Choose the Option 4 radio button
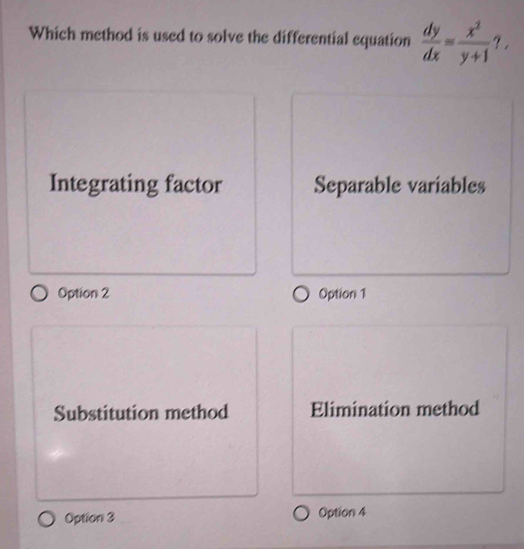The width and height of the screenshot is (524, 549). [x=301, y=514]
